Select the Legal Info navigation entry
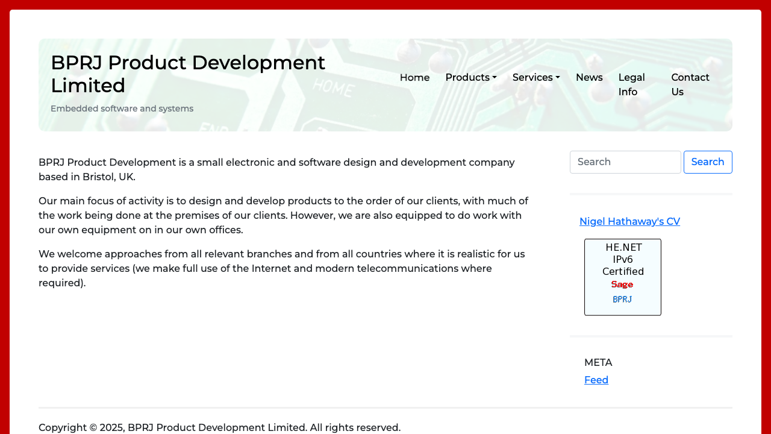771x434 pixels. click(x=632, y=84)
